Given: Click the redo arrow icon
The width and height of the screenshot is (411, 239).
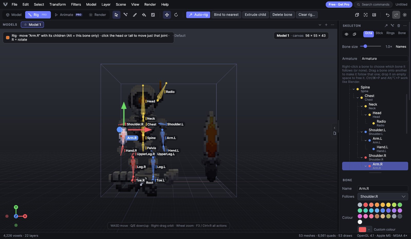Looking at the screenshot, I should [x=396, y=15].
